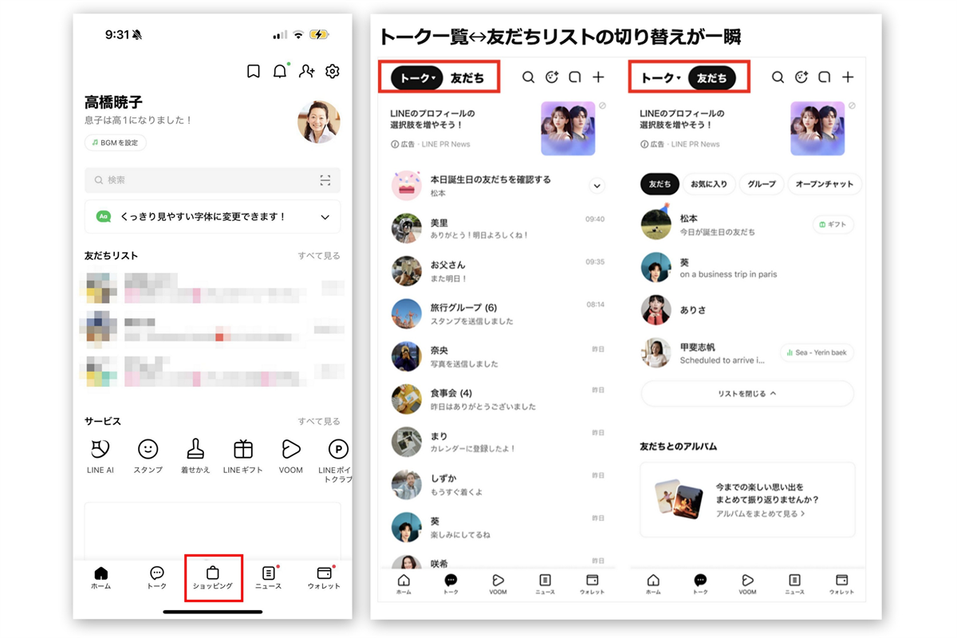Tap ウォレット icon in middle screen bottom bar
Image resolution: width=957 pixels, height=638 pixels.
592,585
